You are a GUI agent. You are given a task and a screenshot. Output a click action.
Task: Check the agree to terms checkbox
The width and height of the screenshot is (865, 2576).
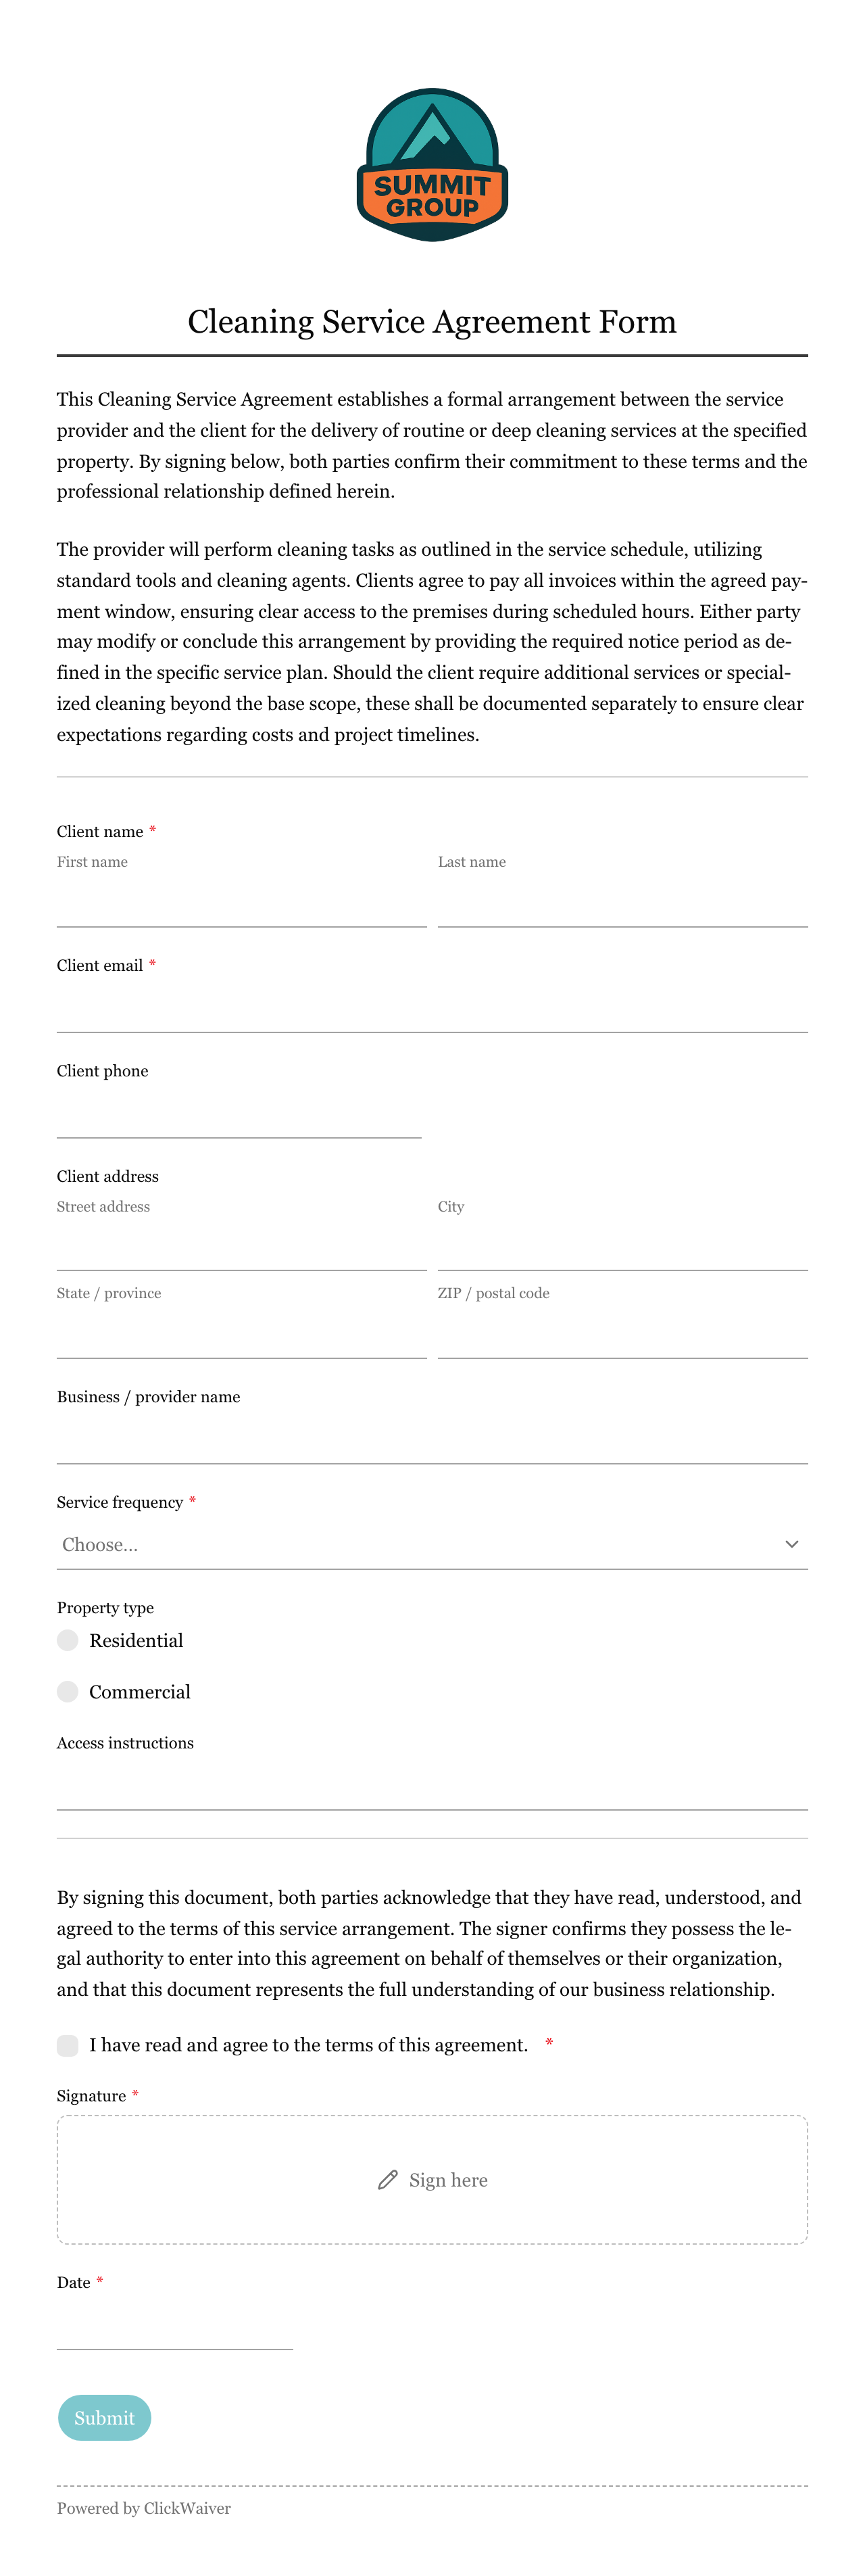[x=68, y=2045]
